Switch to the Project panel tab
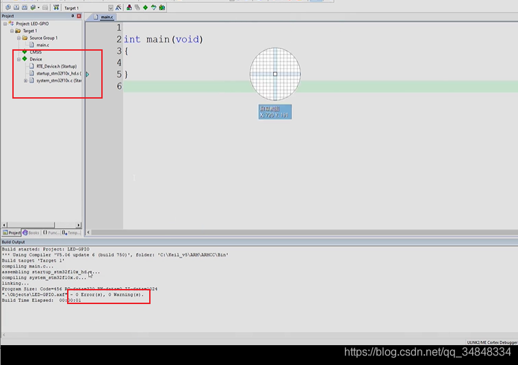The image size is (518, 365). coord(12,233)
